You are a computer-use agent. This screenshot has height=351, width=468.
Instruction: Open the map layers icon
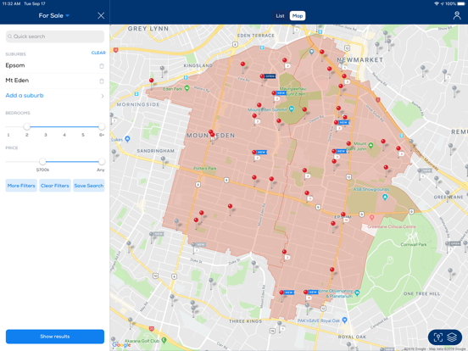[452, 337]
